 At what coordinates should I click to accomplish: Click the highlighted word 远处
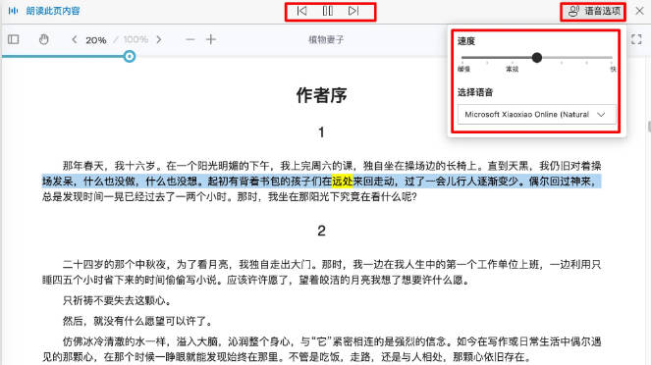[x=342, y=182]
